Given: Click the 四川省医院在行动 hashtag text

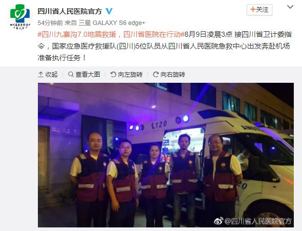Looking at the screenshot, I should pyautogui.click(x=152, y=34).
